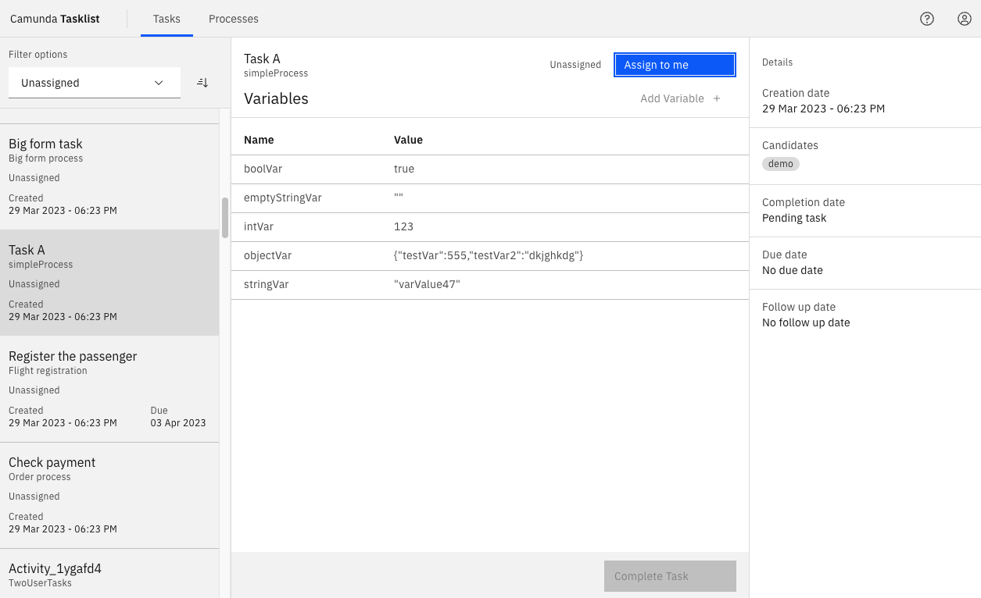
Task: Open the user profile icon
Action: [x=965, y=19]
